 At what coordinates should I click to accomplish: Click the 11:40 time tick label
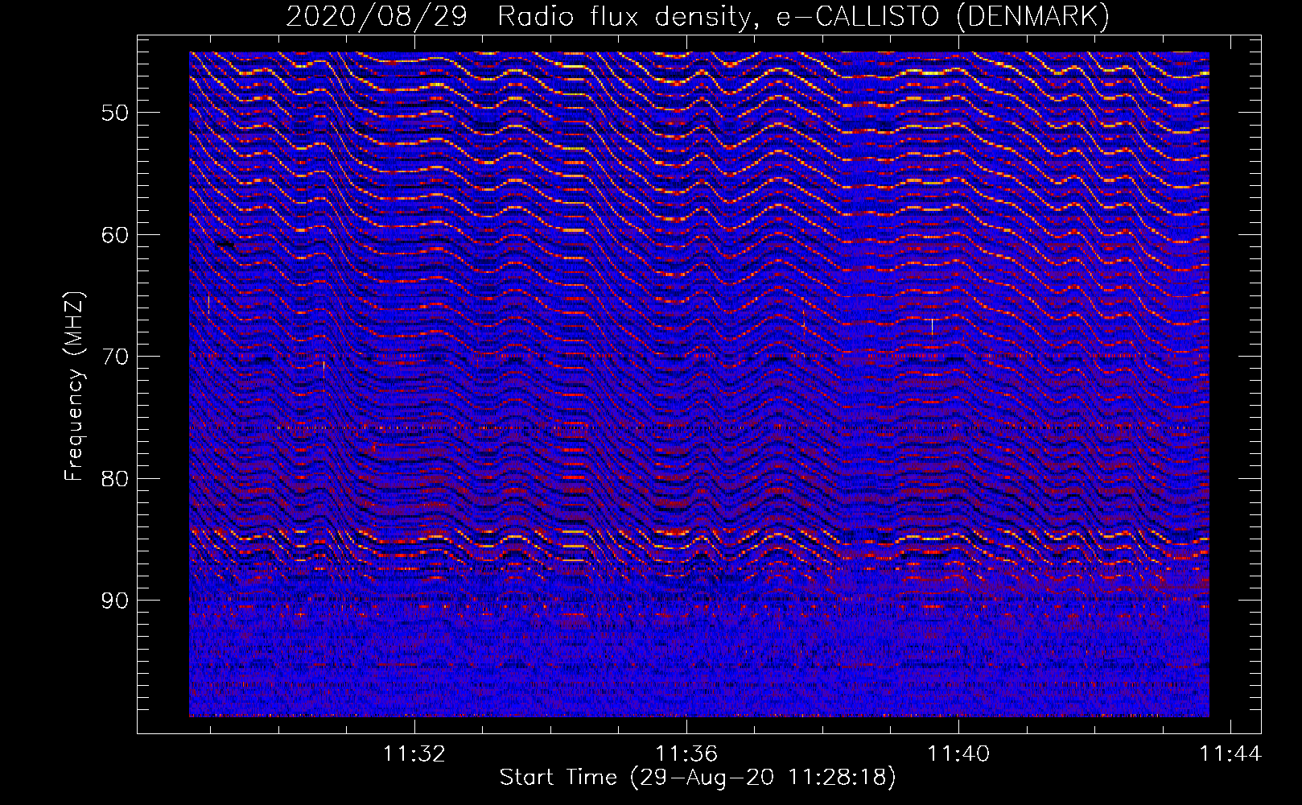(x=958, y=754)
